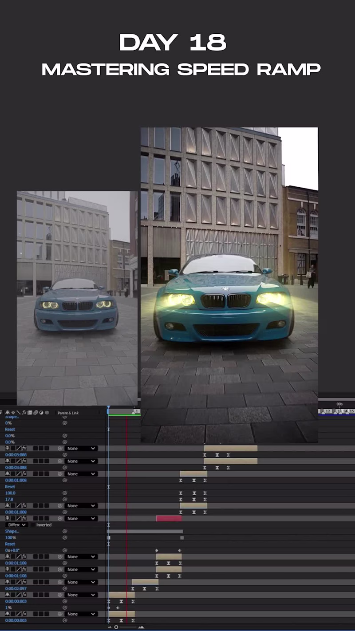Screen dimensions: 355x631
Task: Toggle motion blur box on 0:00:02:097 layer
Action: [x=35, y=582]
